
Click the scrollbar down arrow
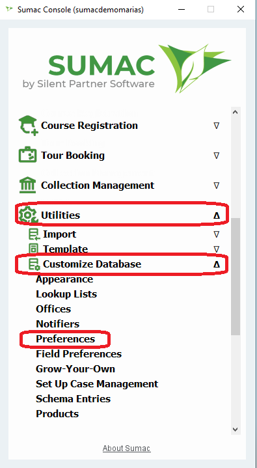236,429
